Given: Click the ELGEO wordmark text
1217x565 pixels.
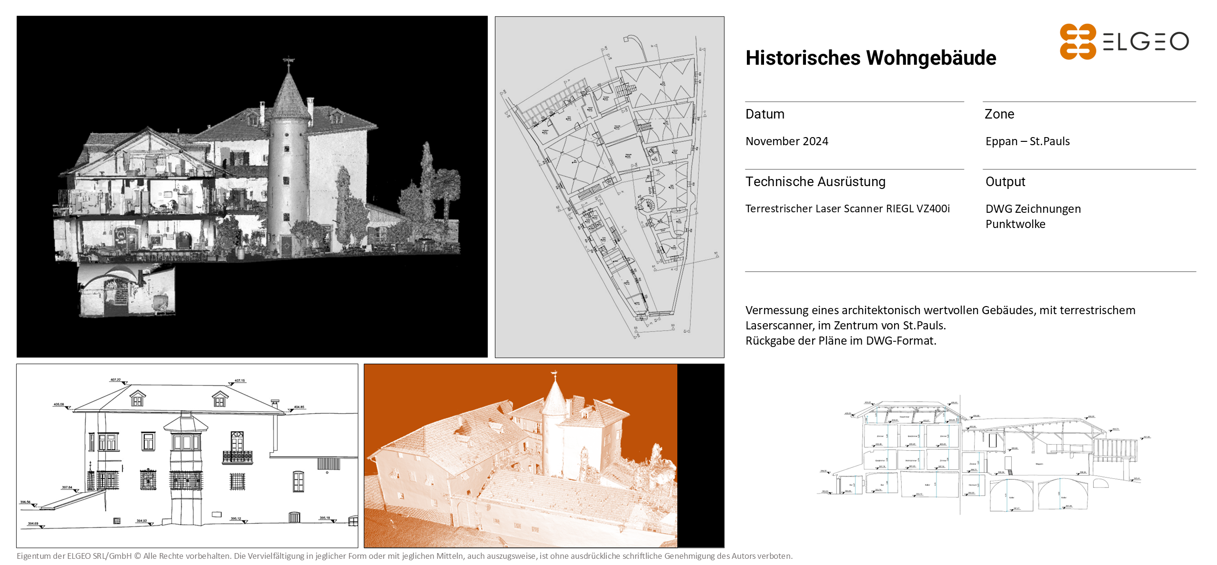Looking at the screenshot, I should (x=1146, y=41).
